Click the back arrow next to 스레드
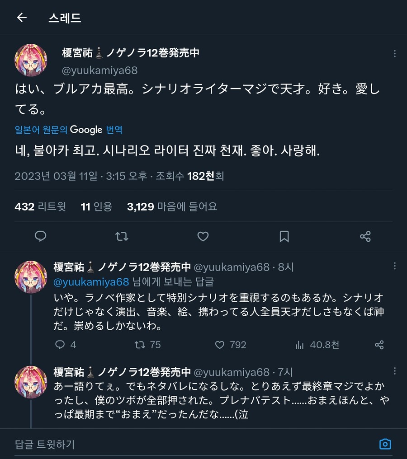This screenshot has width=407, height=459. 22,17
